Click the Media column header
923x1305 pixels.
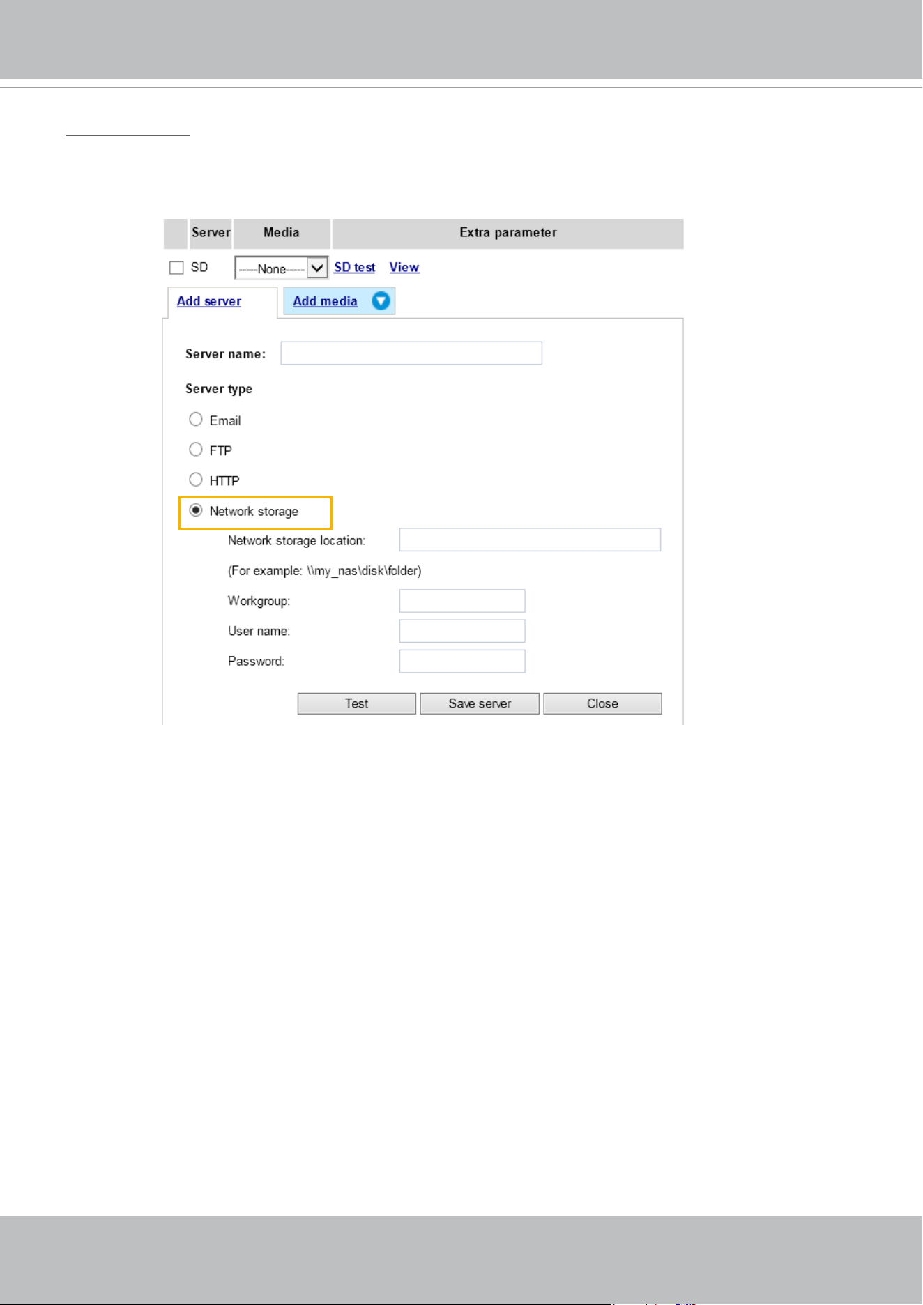click(x=282, y=233)
